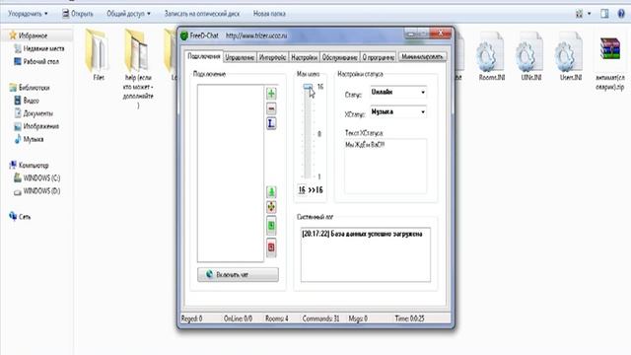This screenshot has width=631, height=355.
Task: Click the Reged: 0 status bar entry
Action: tap(191, 319)
